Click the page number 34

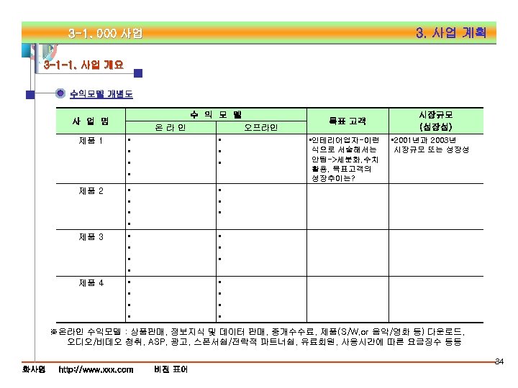[499, 361]
